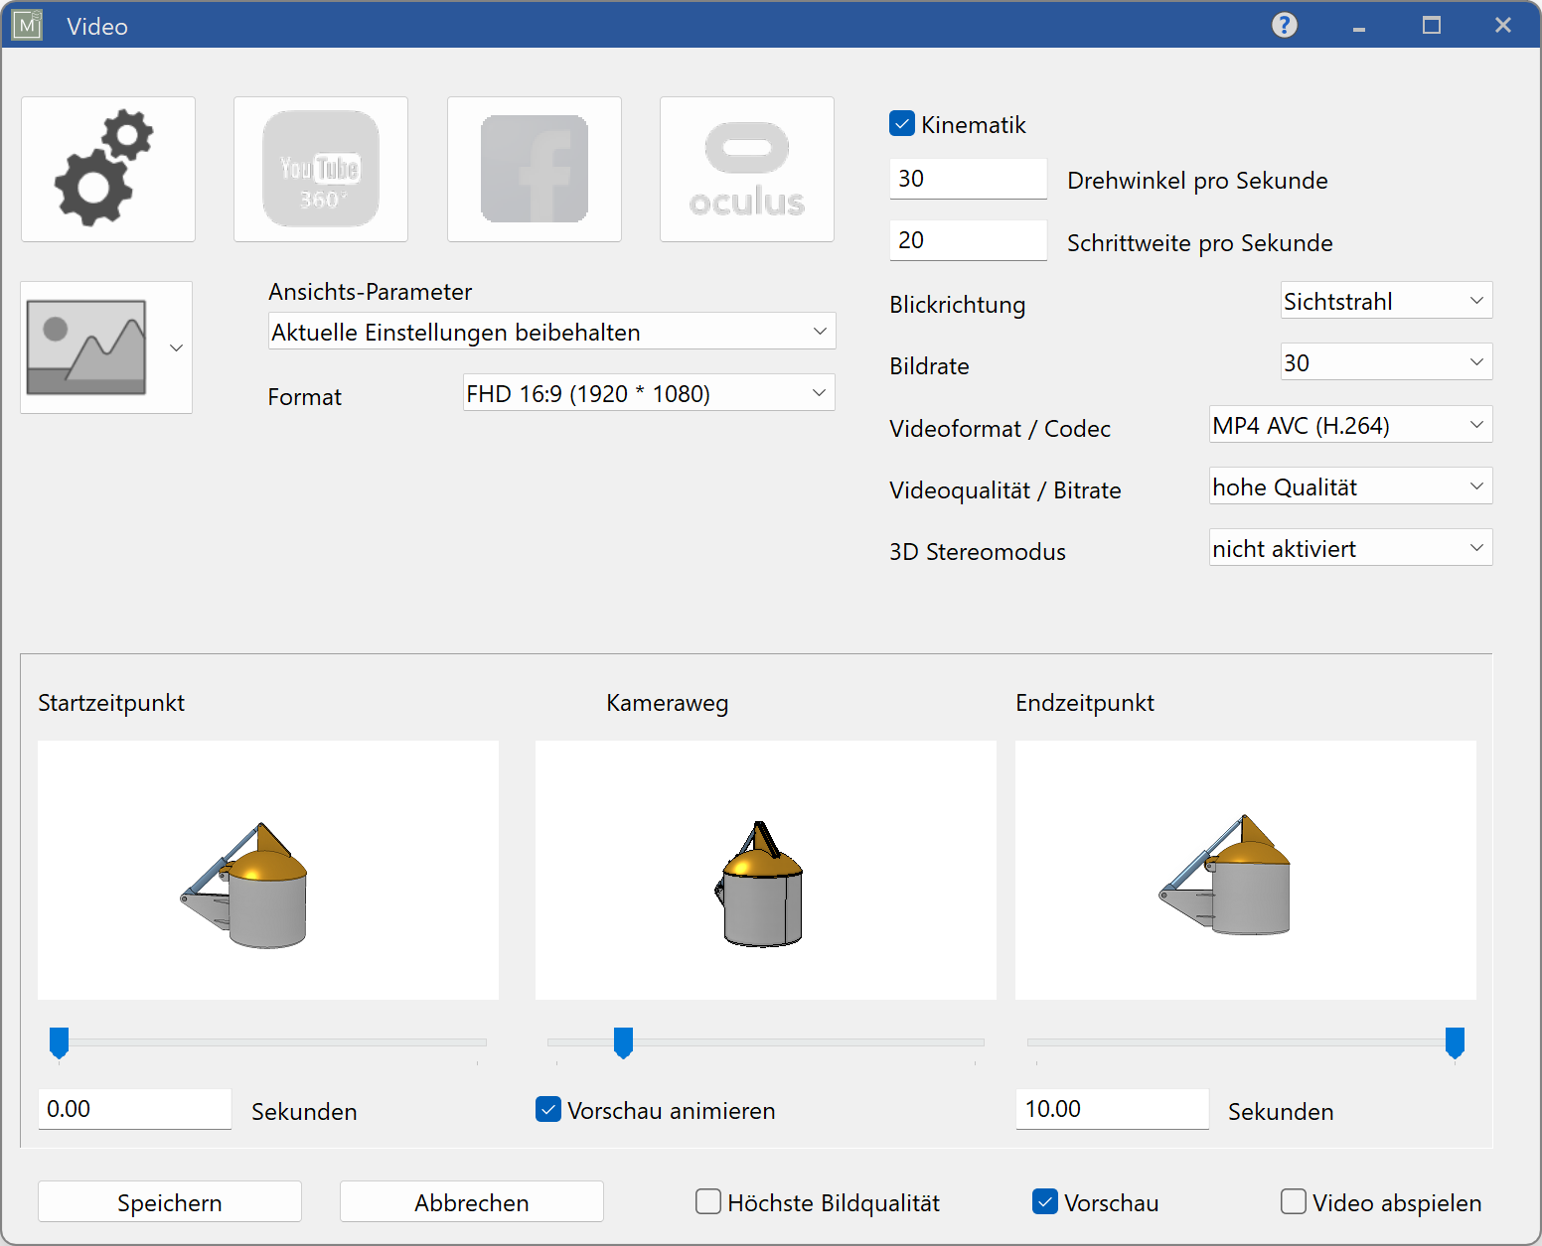Screen dimensions: 1542x1246
Task: Click the Kameraweg preview image
Action: click(x=765, y=870)
